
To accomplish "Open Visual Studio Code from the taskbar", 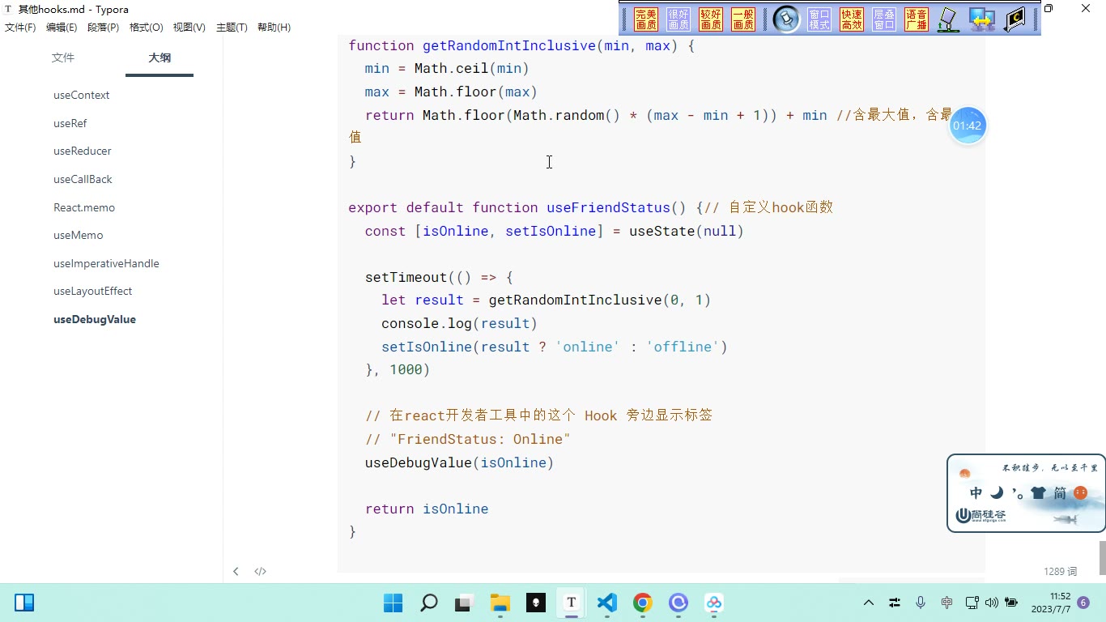I will coord(606,603).
